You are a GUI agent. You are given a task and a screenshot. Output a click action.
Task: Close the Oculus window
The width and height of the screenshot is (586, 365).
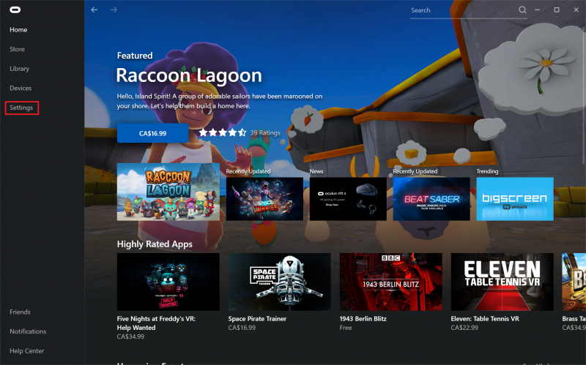(576, 10)
